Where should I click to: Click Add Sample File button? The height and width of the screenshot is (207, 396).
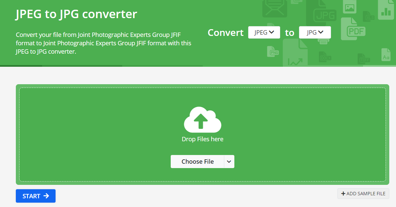click(363, 194)
